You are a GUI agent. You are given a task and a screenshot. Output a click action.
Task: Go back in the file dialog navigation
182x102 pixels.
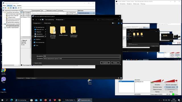pyautogui.click(x=33, y=20)
